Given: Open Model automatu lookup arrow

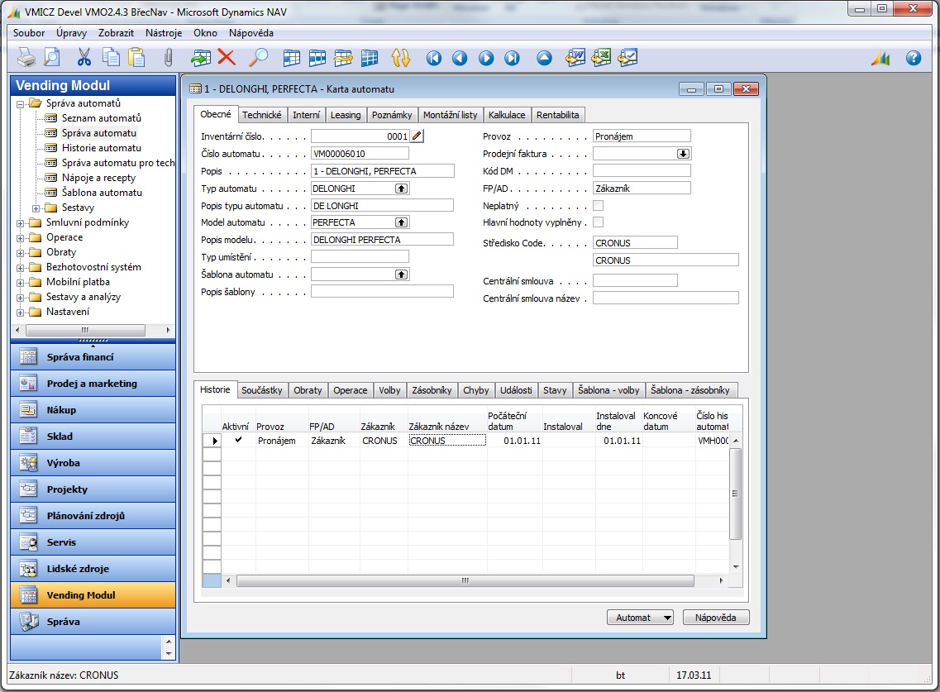Looking at the screenshot, I should tap(401, 222).
